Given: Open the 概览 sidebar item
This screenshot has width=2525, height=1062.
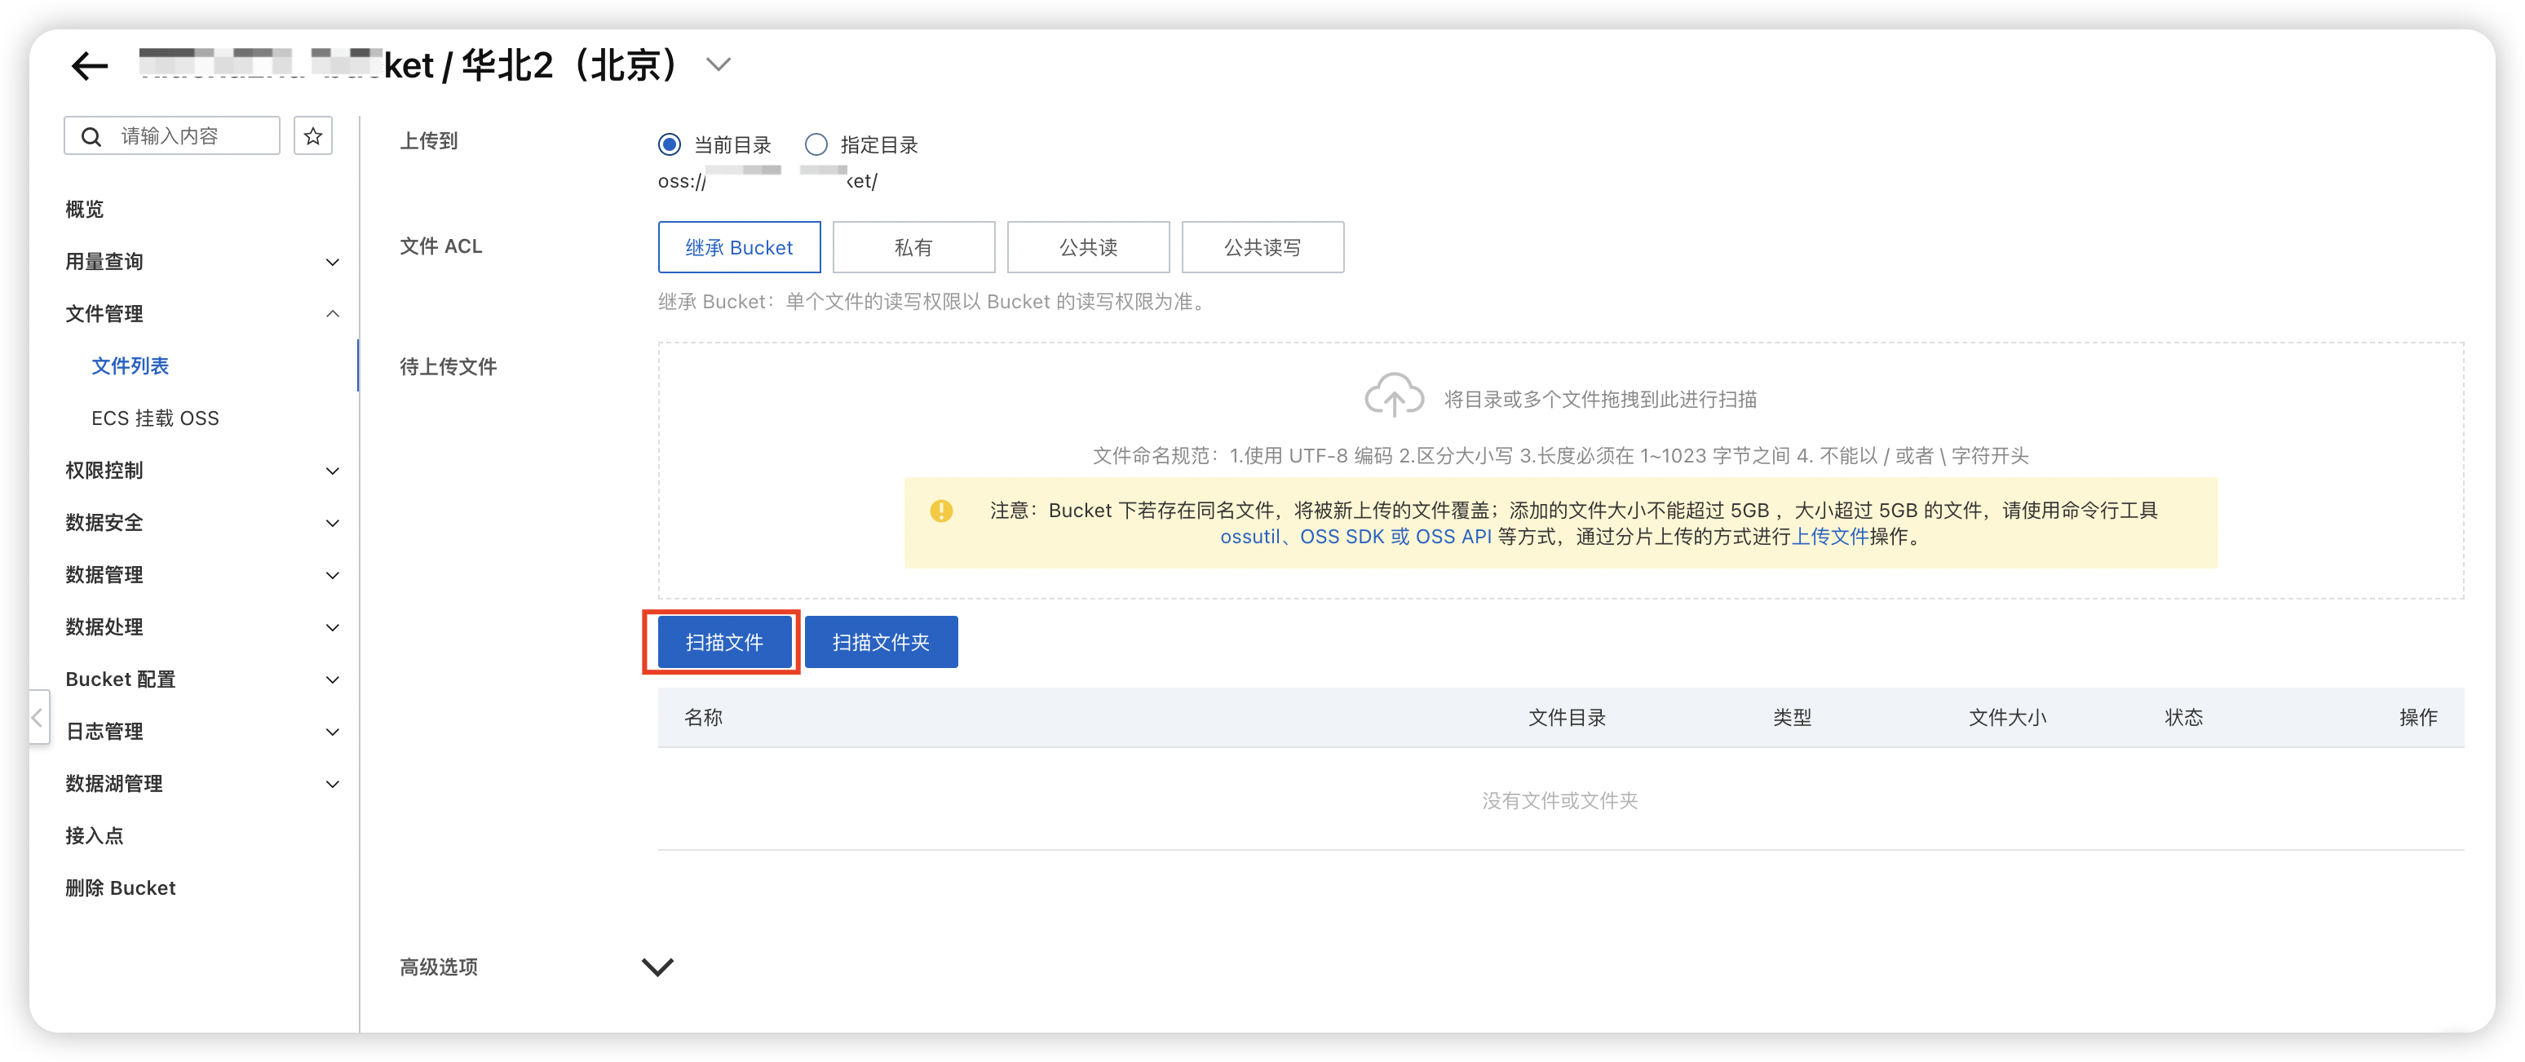Looking at the screenshot, I should point(84,209).
